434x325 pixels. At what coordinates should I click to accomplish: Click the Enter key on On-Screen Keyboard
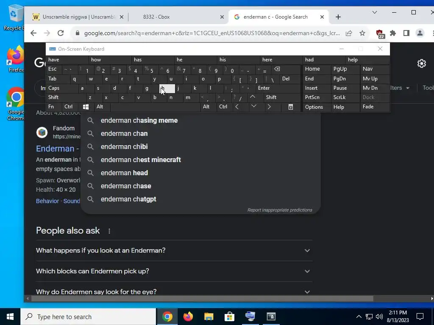coord(278,88)
